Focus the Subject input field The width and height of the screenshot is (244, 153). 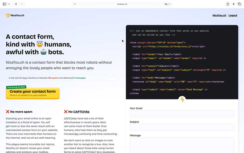[x=182, y=127]
